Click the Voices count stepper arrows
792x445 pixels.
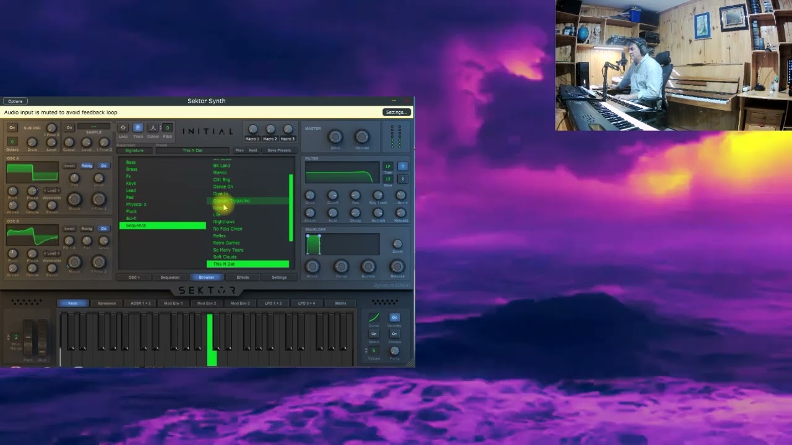coord(366,350)
